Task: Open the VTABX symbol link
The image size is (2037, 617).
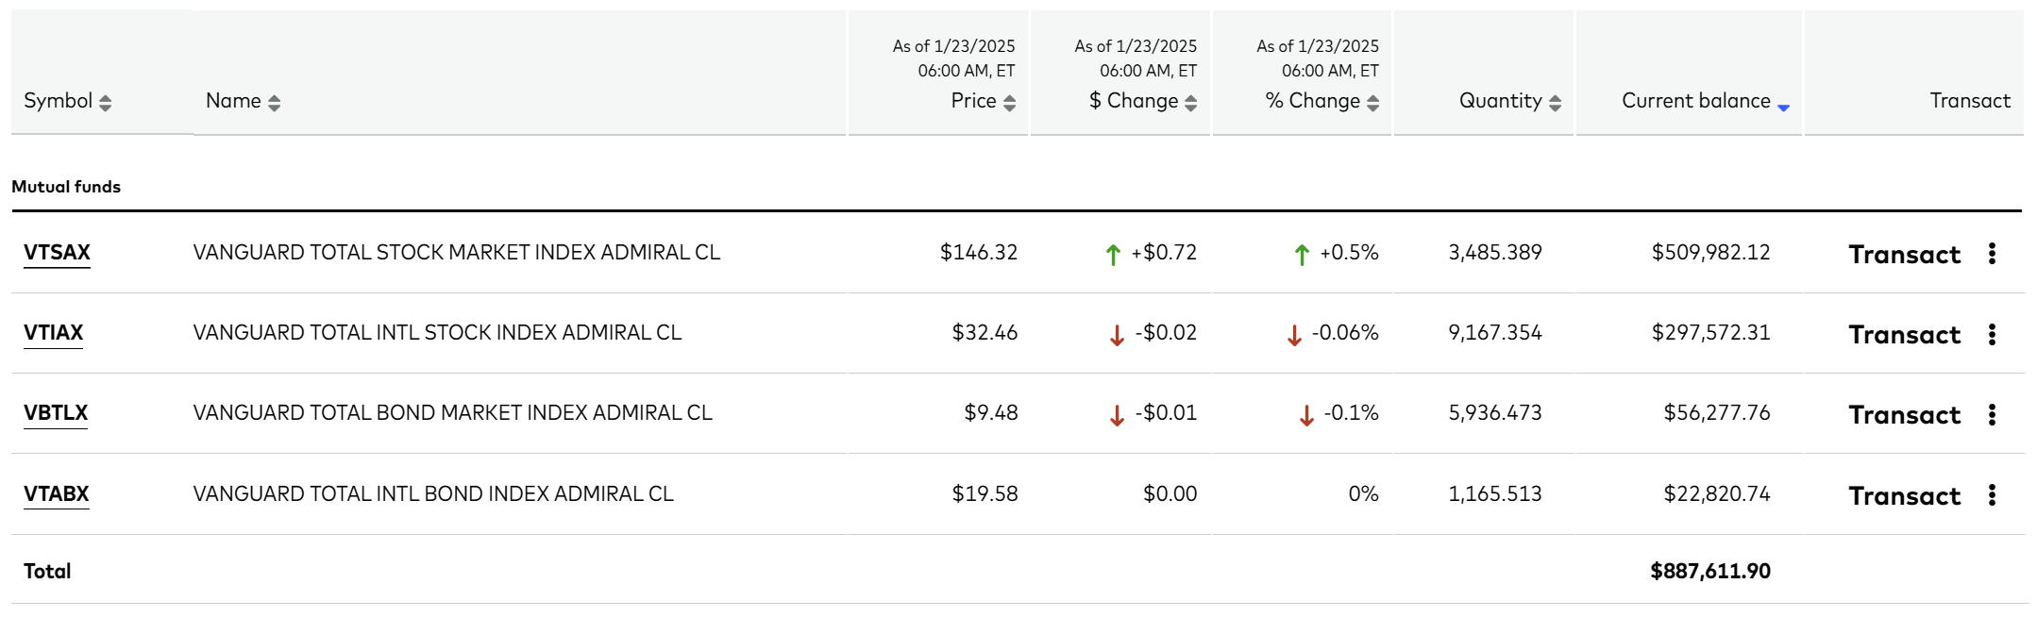Action: pyautogui.click(x=56, y=494)
